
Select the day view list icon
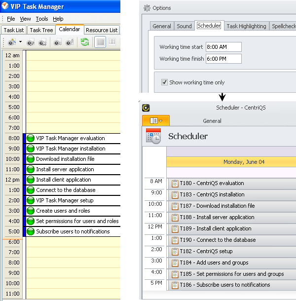click(100, 42)
